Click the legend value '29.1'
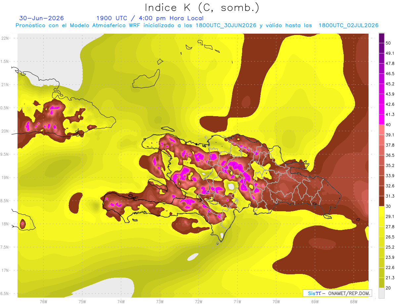This screenshot has height=306, width=397. coord(390,216)
